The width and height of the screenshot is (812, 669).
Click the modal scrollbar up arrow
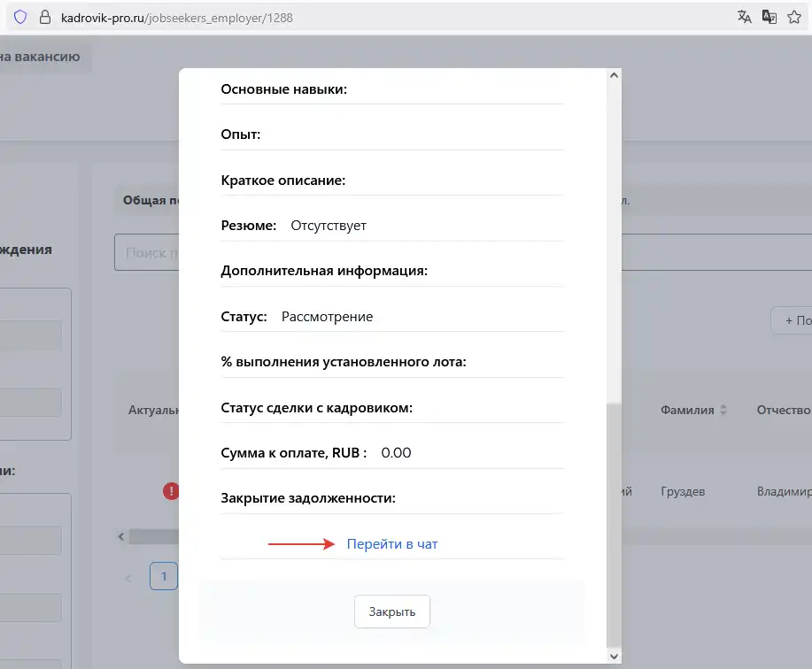click(x=611, y=77)
